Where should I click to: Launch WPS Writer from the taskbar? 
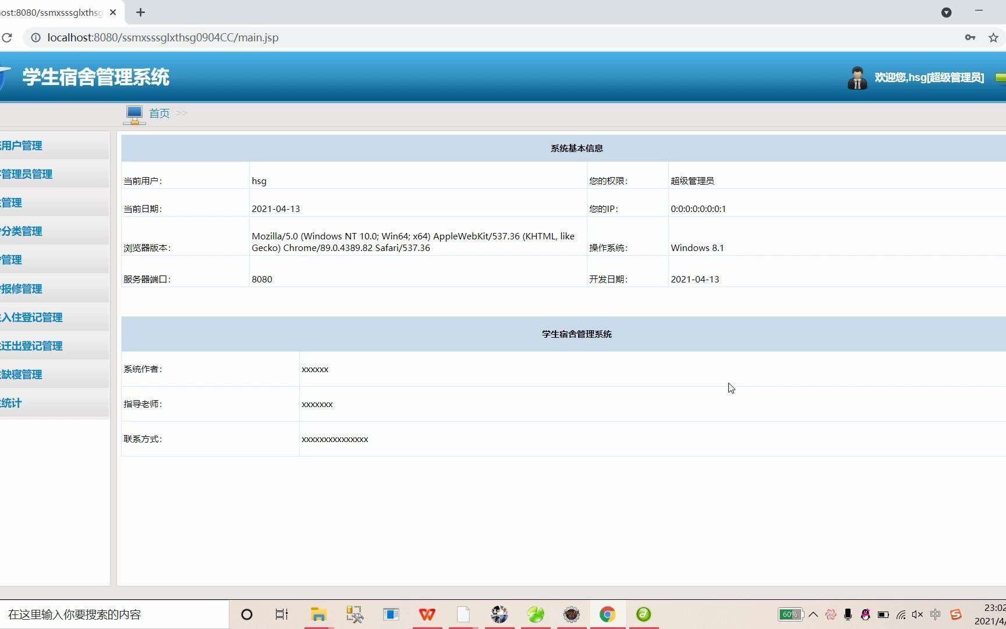pyautogui.click(x=427, y=614)
